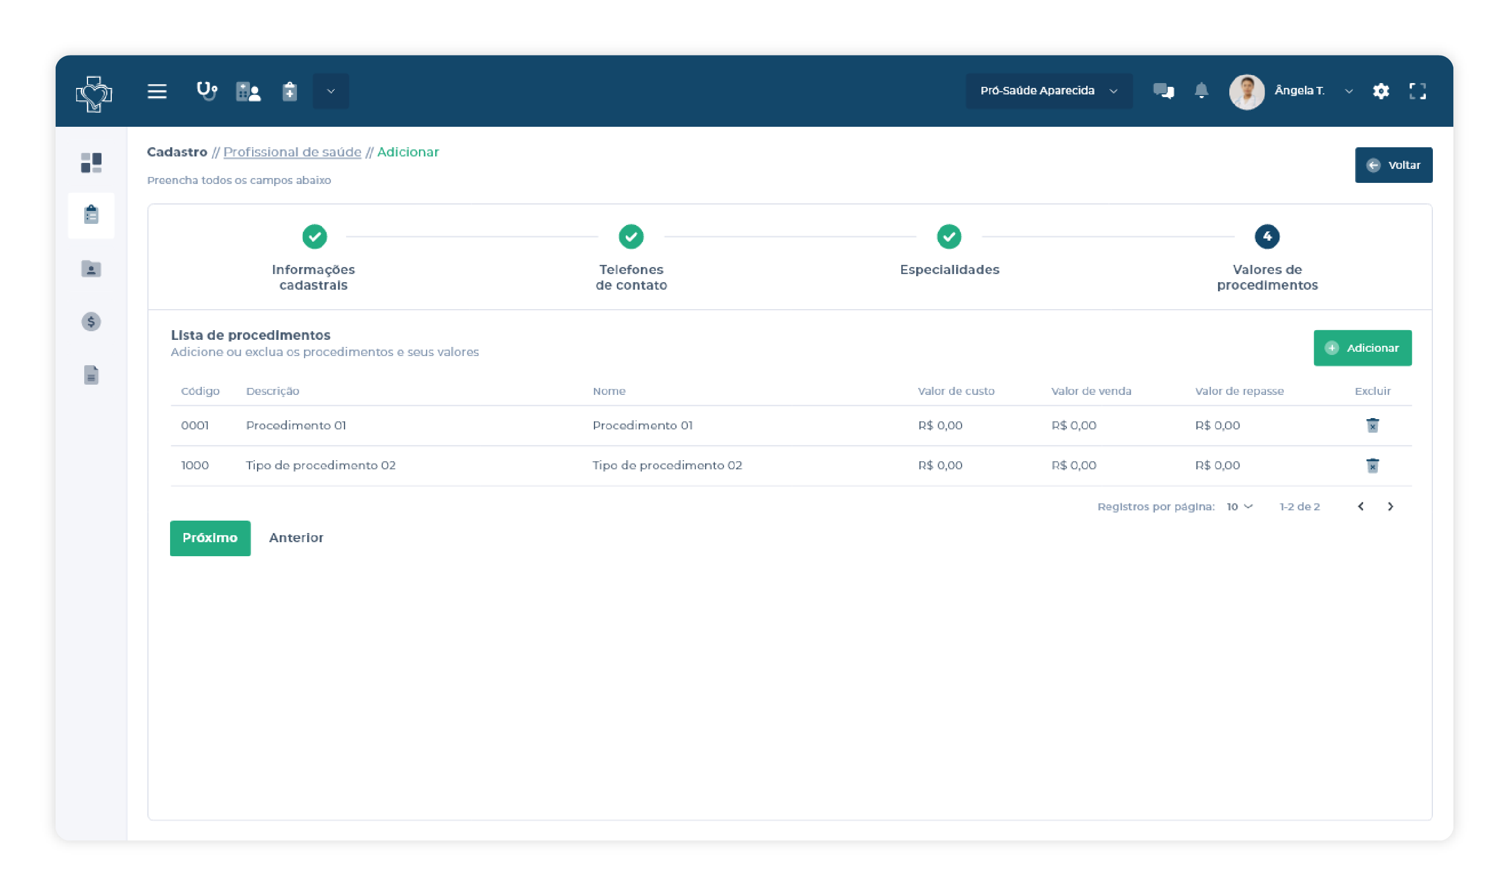The width and height of the screenshot is (1509, 895).
Task: Open the notifications bell
Action: click(1201, 91)
